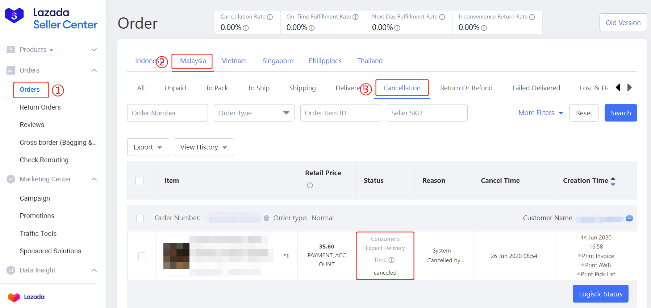Screen dimensions: 651x308
Task: Open the Order Type dropdown
Action: pos(254,113)
